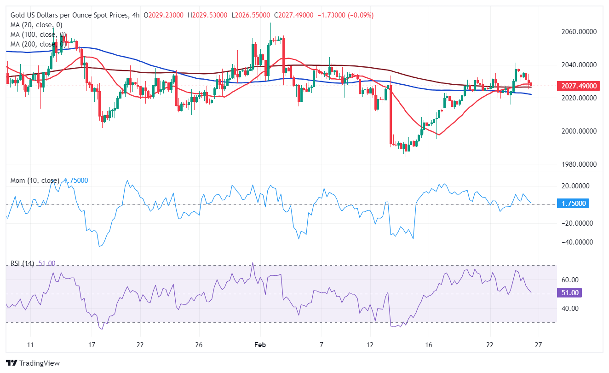Click the 2060.00000 price axis label
Image resolution: width=609 pixels, height=373 pixels.
point(578,32)
